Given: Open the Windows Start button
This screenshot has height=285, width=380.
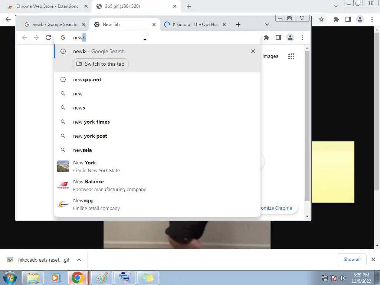Looking at the screenshot, I should [10, 278].
